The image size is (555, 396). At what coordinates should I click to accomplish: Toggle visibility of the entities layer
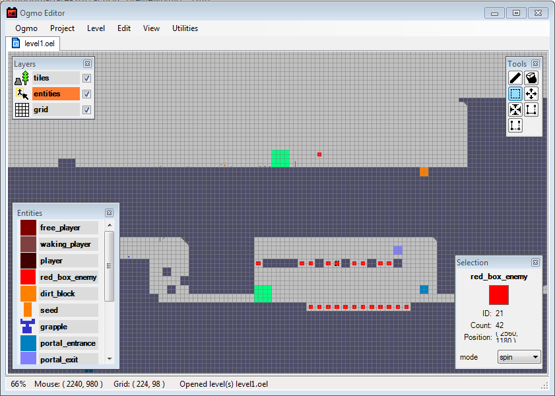click(x=86, y=94)
